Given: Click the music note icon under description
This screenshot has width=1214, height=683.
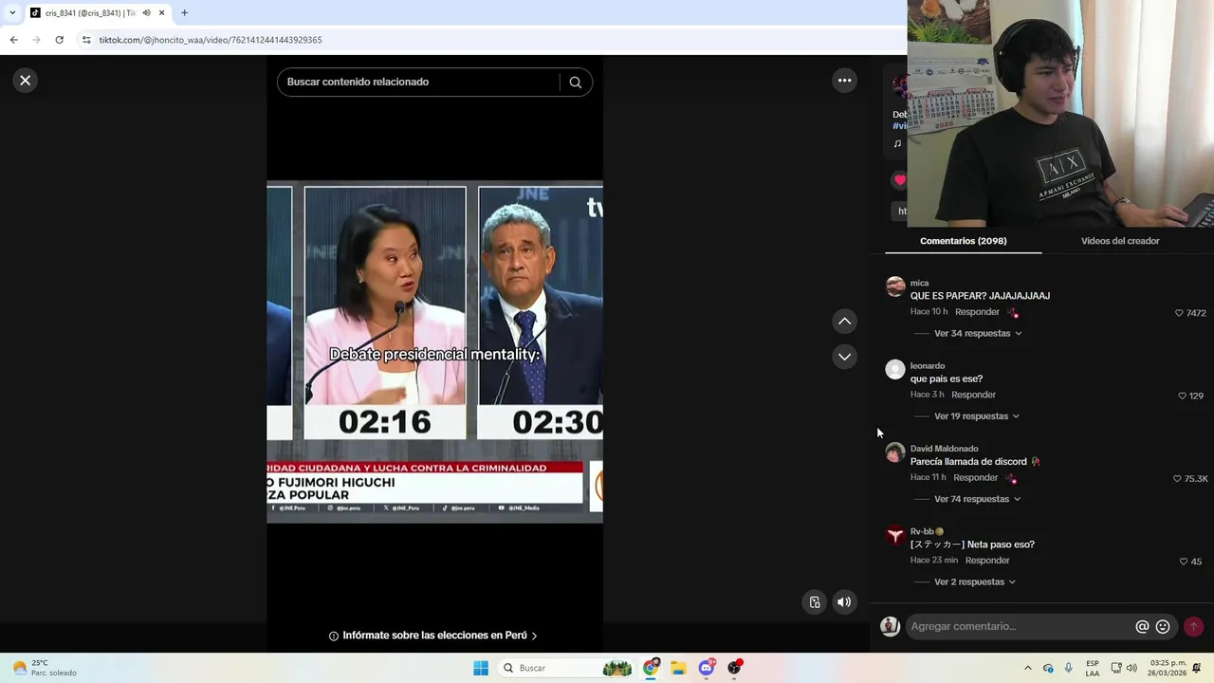Looking at the screenshot, I should [x=897, y=144].
